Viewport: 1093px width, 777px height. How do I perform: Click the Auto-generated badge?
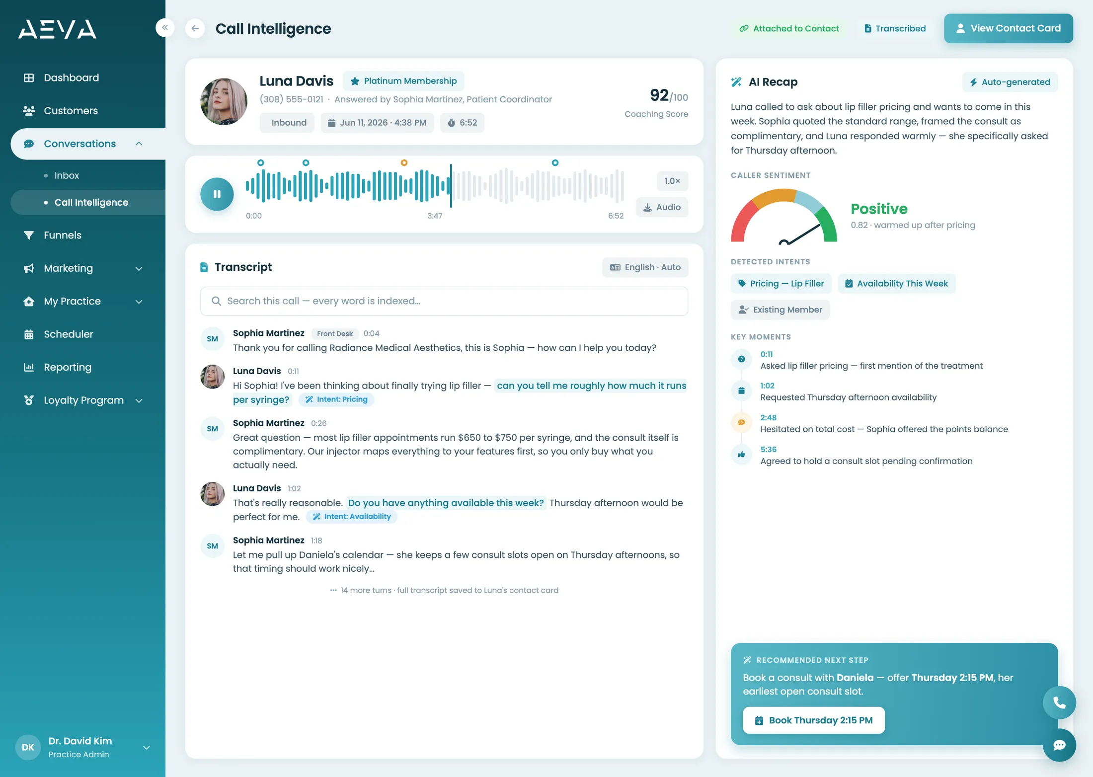[1010, 82]
